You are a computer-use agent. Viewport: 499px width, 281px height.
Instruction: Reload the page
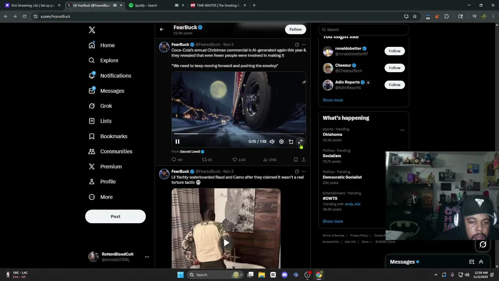pos(24,16)
